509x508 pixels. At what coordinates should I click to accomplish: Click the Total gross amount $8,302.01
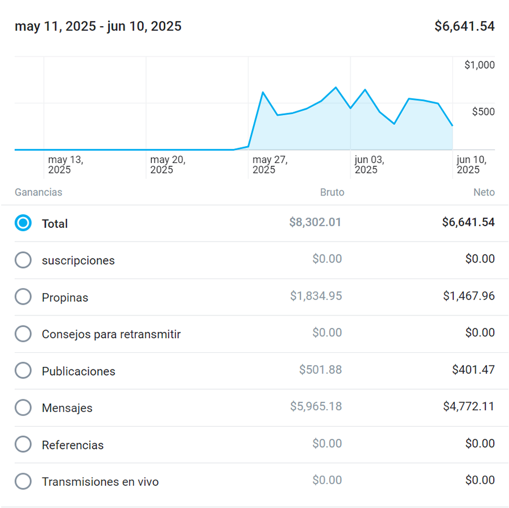(x=315, y=222)
